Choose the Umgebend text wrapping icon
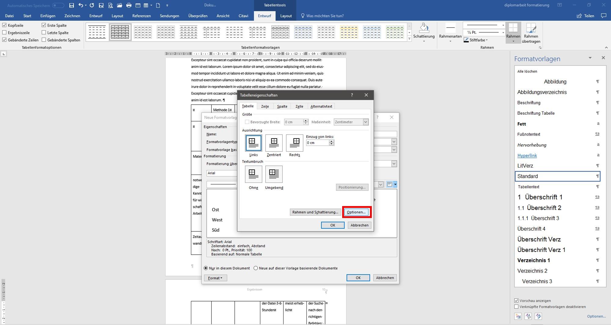The width and height of the screenshot is (611, 325). click(x=274, y=174)
